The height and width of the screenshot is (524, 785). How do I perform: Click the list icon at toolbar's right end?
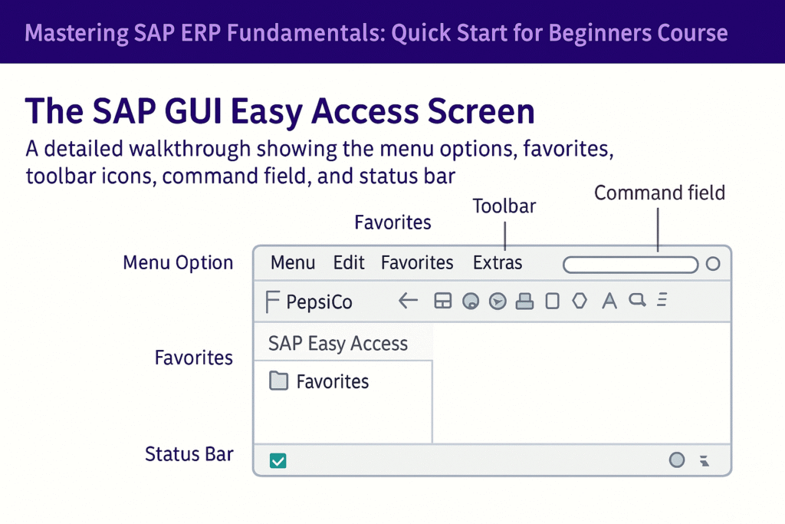point(662,301)
